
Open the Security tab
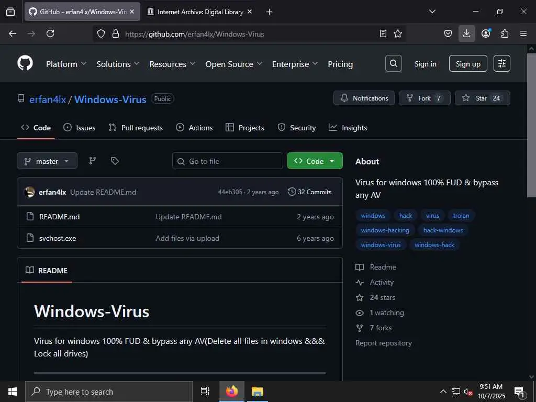296,128
